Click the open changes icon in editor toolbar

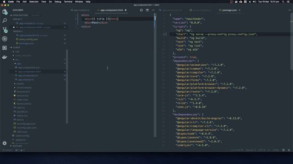click(141, 10)
